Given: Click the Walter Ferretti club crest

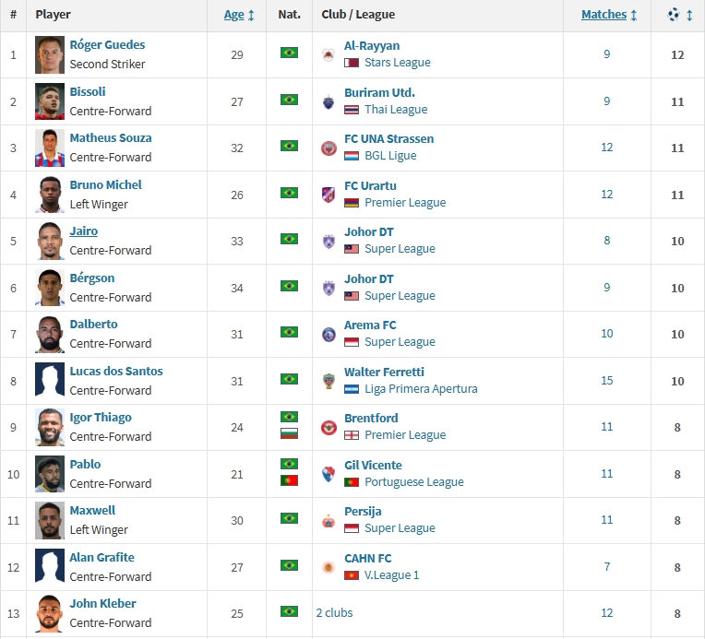Looking at the screenshot, I should (x=329, y=381).
